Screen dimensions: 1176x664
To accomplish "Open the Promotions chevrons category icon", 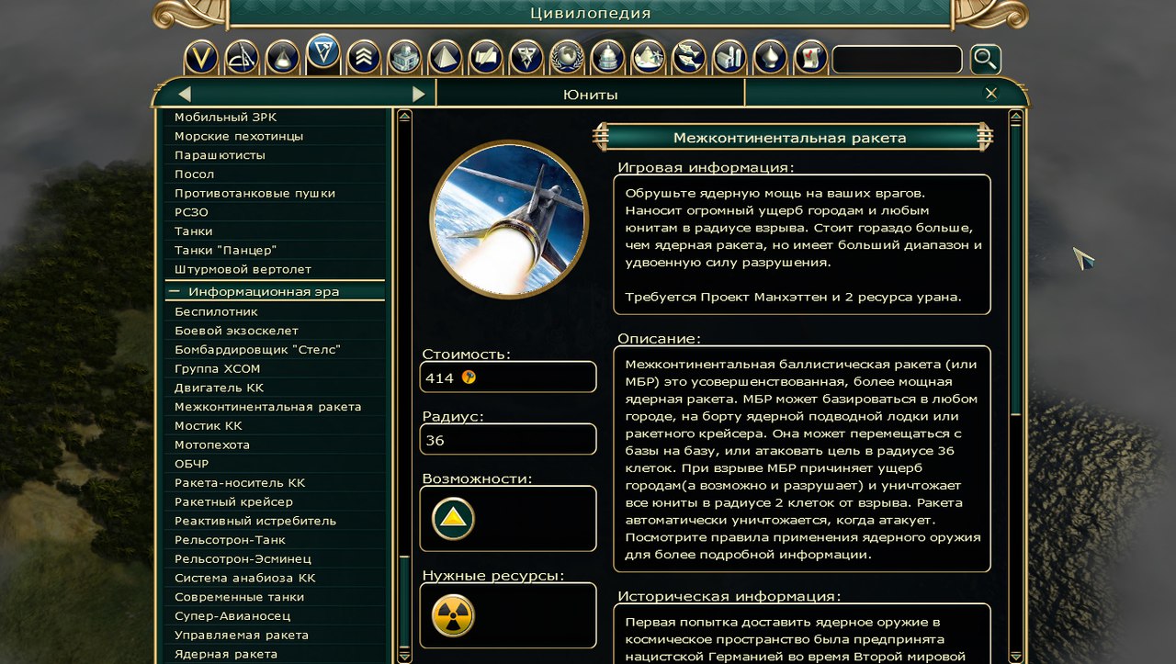I will point(364,59).
